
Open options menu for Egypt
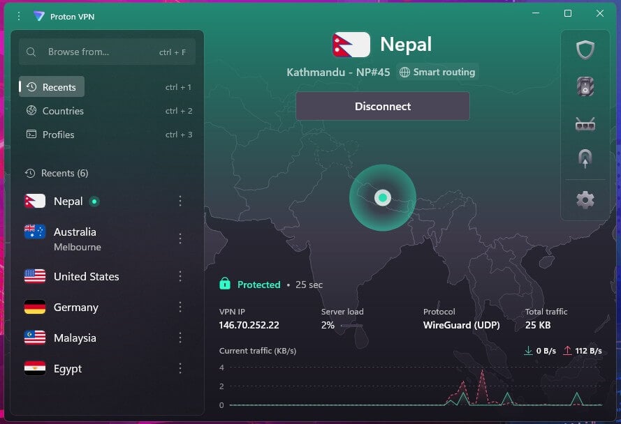[180, 368]
